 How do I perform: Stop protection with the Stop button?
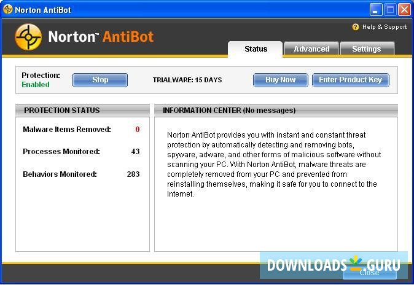100,80
